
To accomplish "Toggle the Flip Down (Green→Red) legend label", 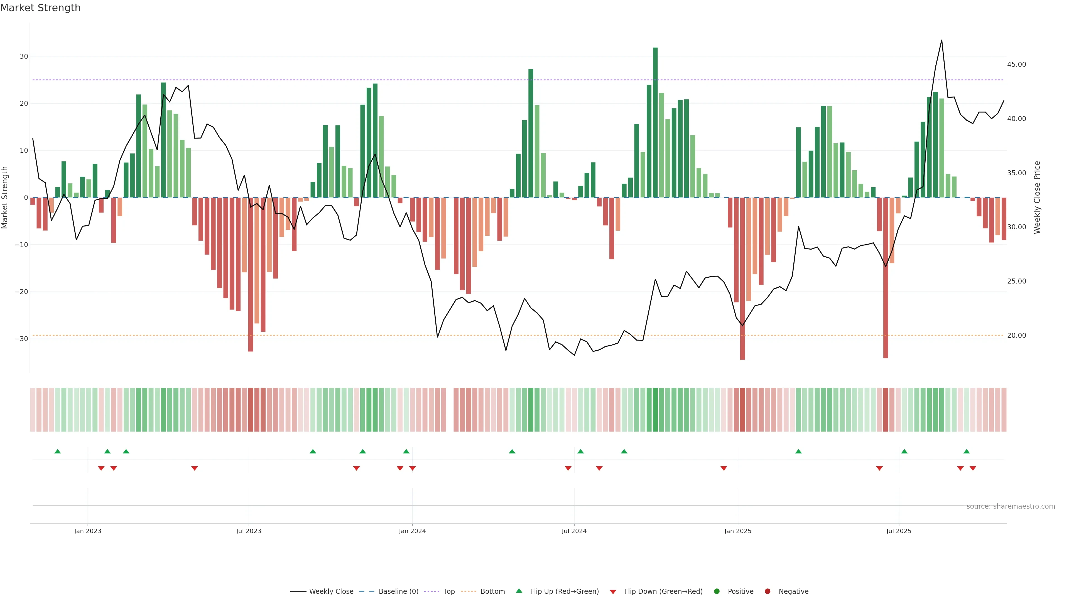I will [x=663, y=592].
